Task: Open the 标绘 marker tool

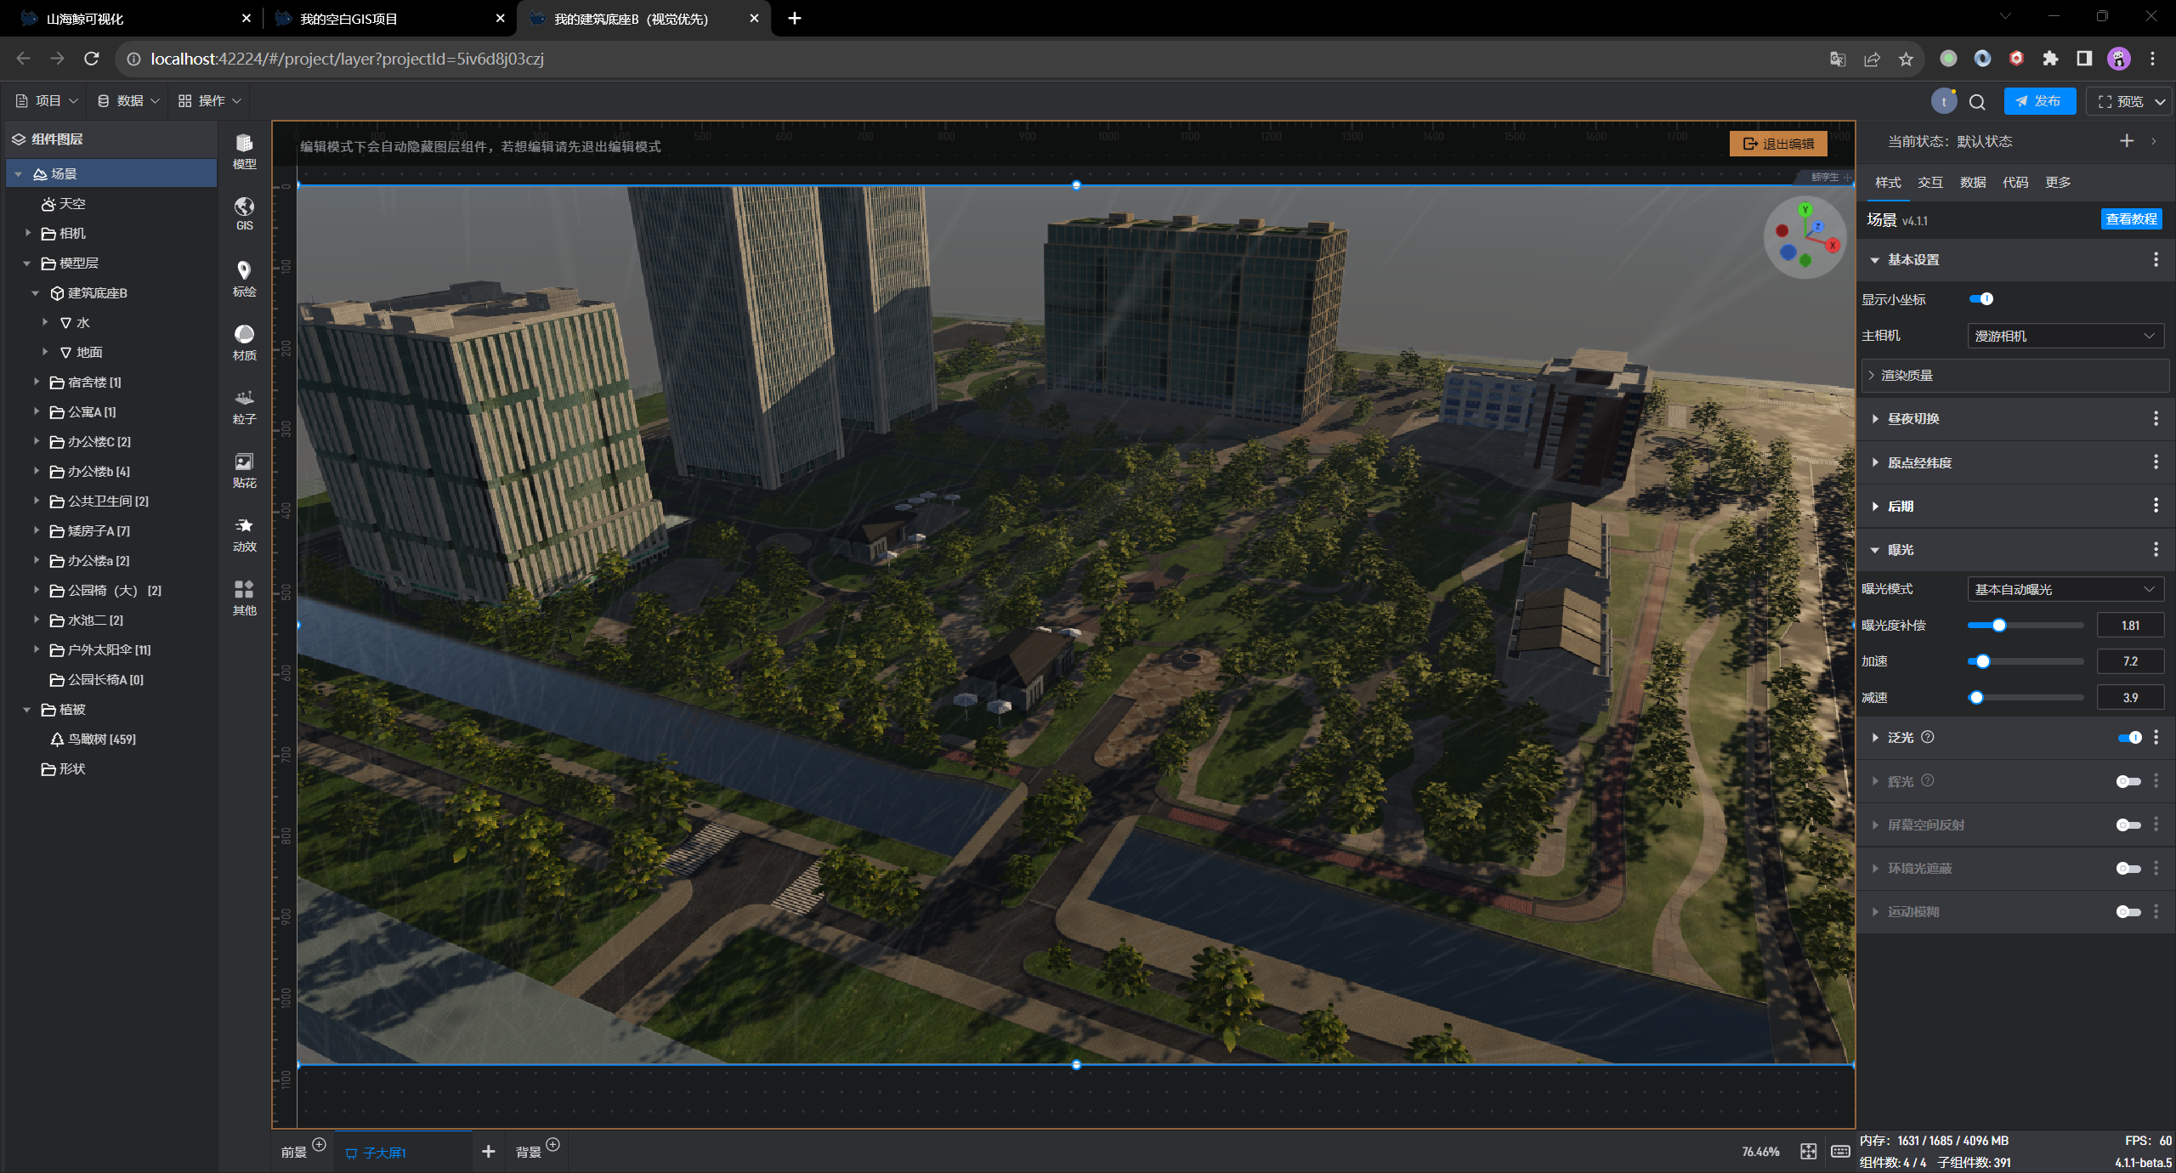Action: (244, 278)
